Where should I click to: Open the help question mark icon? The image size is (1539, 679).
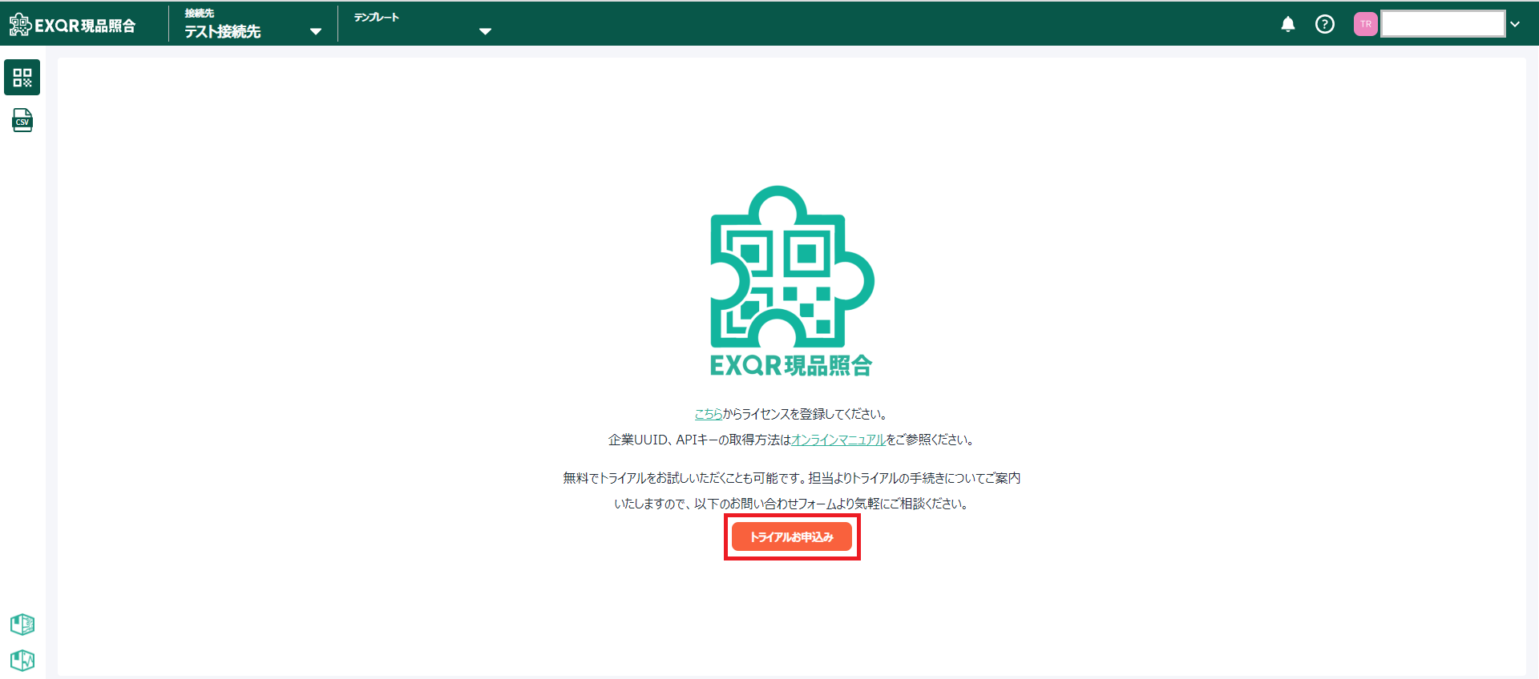[x=1325, y=24]
